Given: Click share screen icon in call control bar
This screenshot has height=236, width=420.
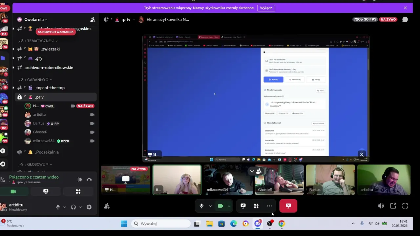Looking at the screenshot, I should pos(243,206).
